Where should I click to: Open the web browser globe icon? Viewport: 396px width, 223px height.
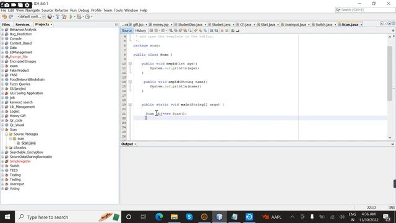pyautogui.click(x=49, y=17)
